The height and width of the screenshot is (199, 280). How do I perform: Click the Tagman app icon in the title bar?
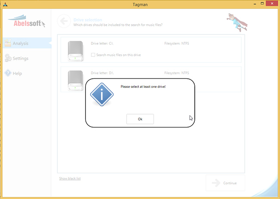[4, 4]
